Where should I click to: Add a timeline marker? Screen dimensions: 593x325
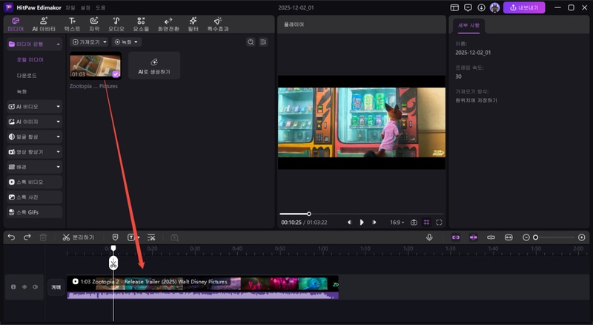116,237
